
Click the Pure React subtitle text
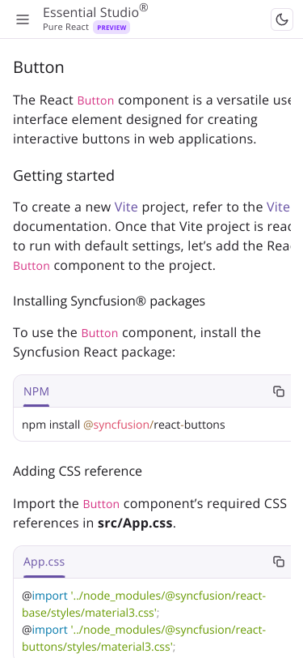coord(65,28)
